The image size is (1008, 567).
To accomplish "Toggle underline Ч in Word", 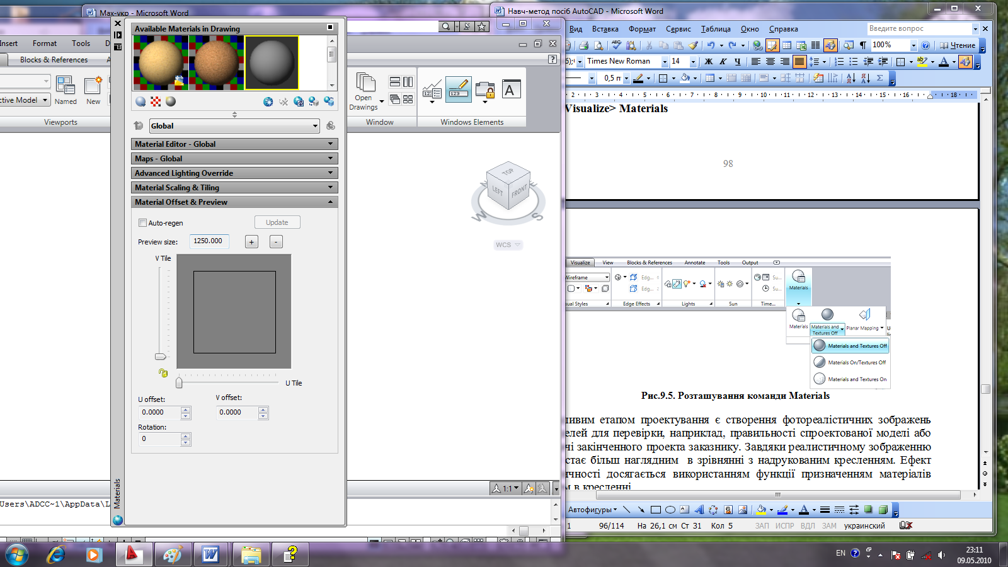I will pos(738,62).
